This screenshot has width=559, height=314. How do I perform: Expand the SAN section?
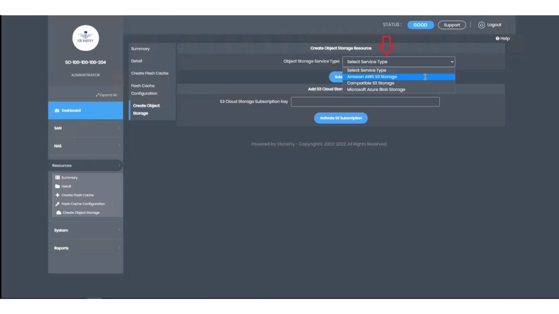85,128
